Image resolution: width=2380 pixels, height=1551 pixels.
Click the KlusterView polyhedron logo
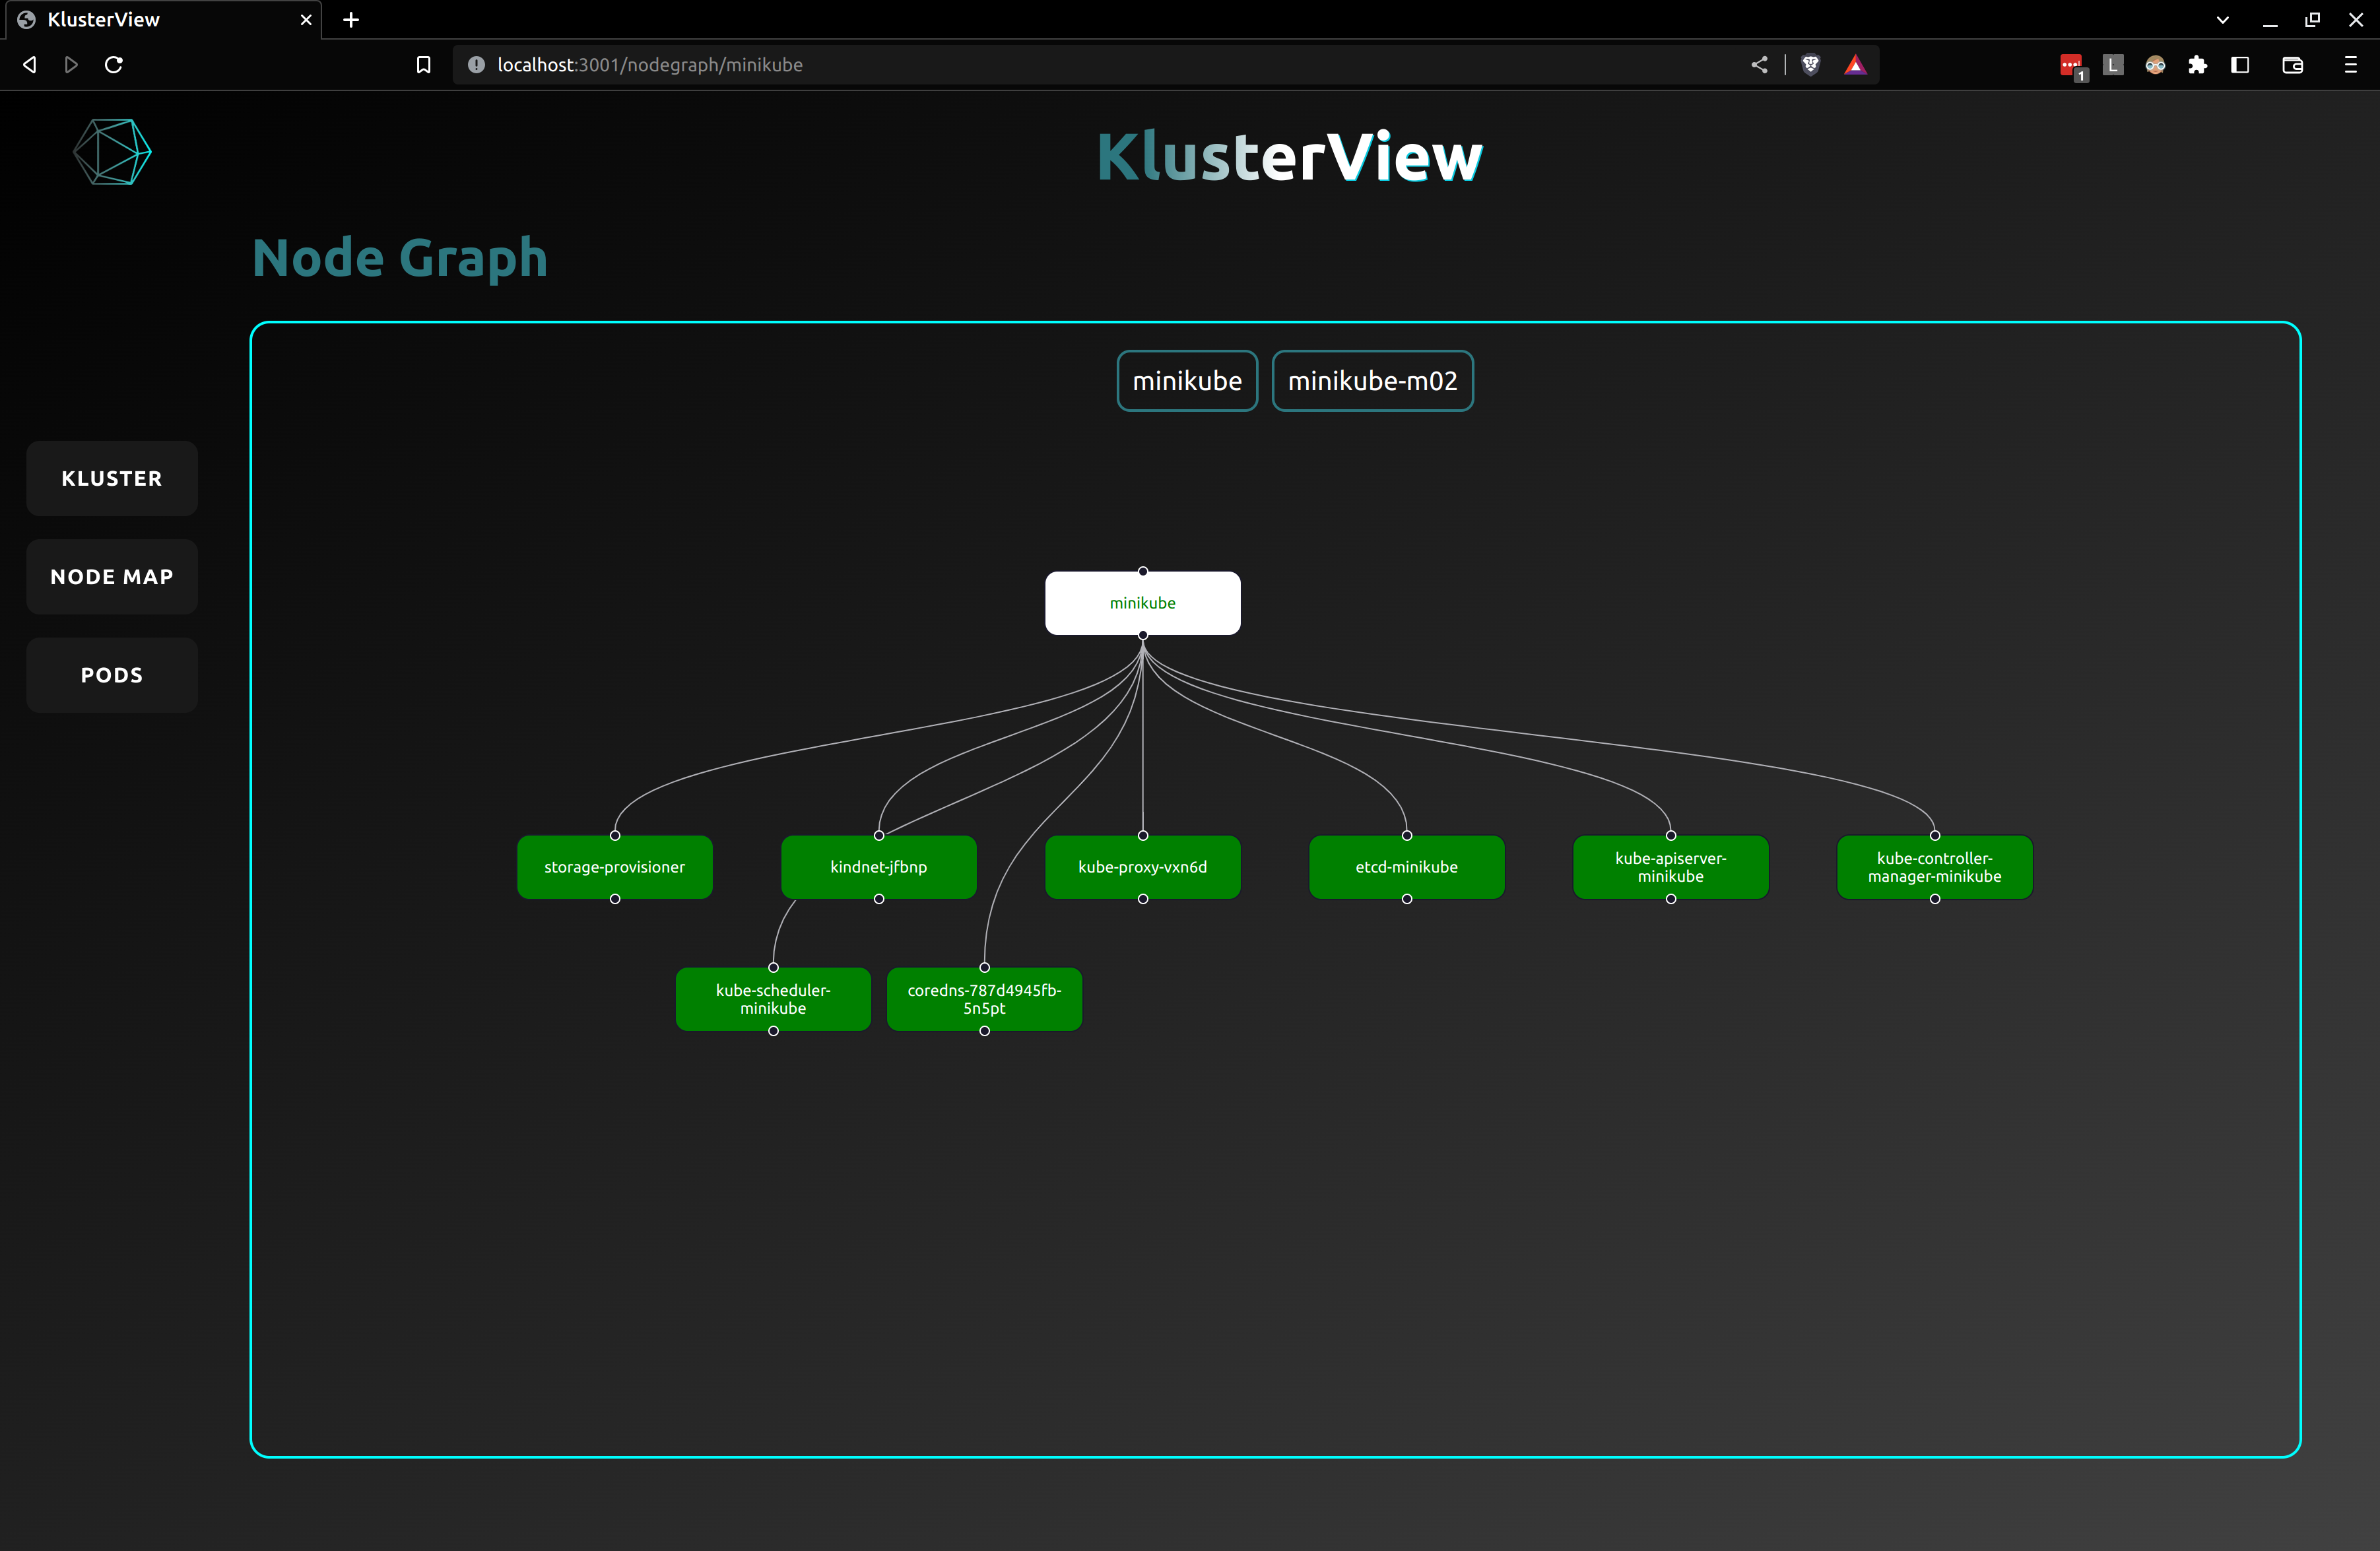(112, 152)
